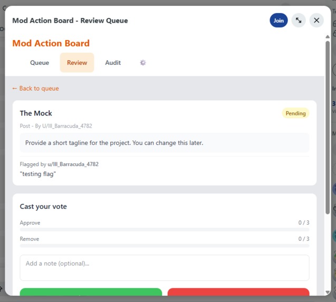
Task: Click the 'Cast your vote' heading
Action: tap(43, 207)
